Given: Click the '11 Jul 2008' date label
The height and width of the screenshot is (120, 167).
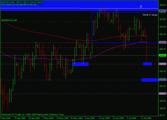Looking at the screenshot, I should click(146, 118).
